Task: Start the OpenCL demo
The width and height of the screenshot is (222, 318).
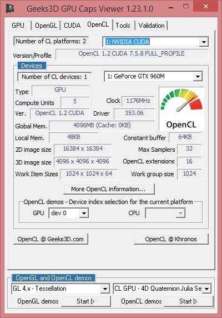Action: 188,301
